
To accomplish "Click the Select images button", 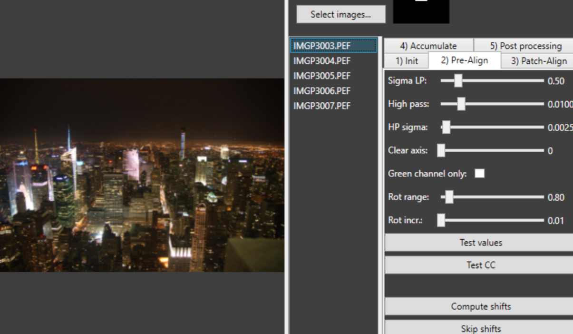I will [x=340, y=14].
